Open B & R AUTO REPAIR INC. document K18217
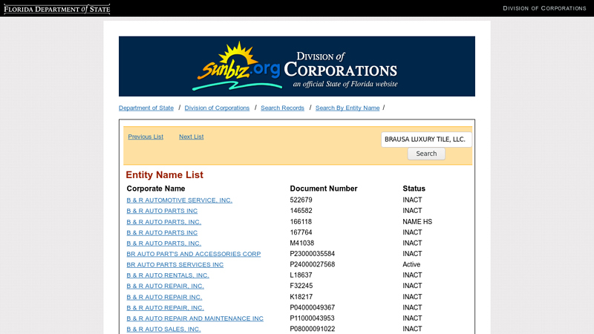 [164, 297]
